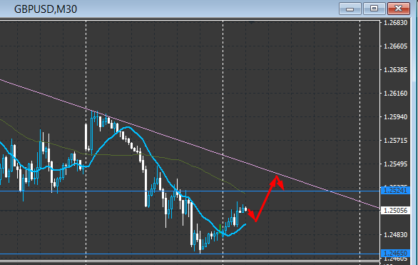
Task: Click the 1.25715 price scale value
Action: [x=396, y=141]
